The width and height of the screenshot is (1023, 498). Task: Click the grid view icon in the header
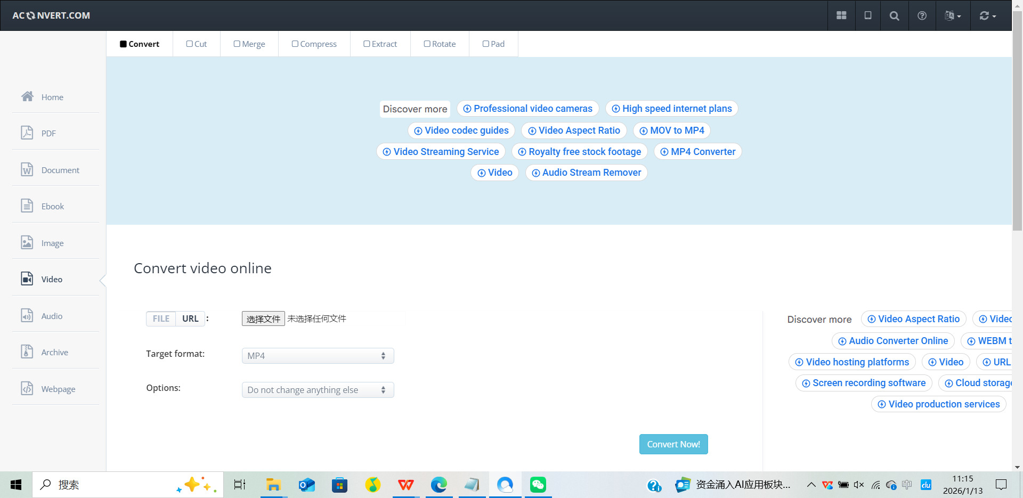[841, 15]
